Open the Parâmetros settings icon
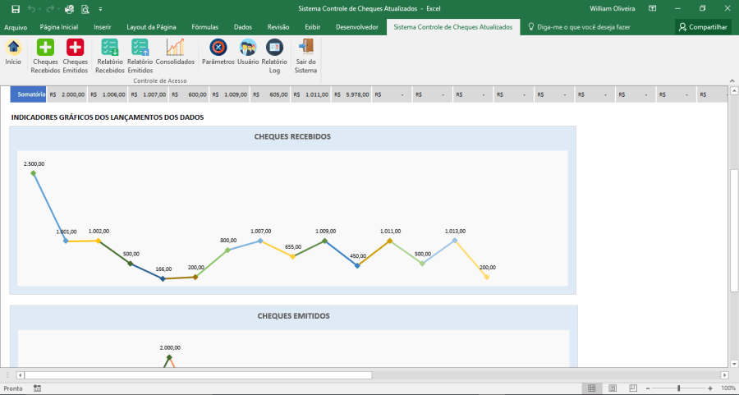The image size is (739, 395). click(218, 47)
